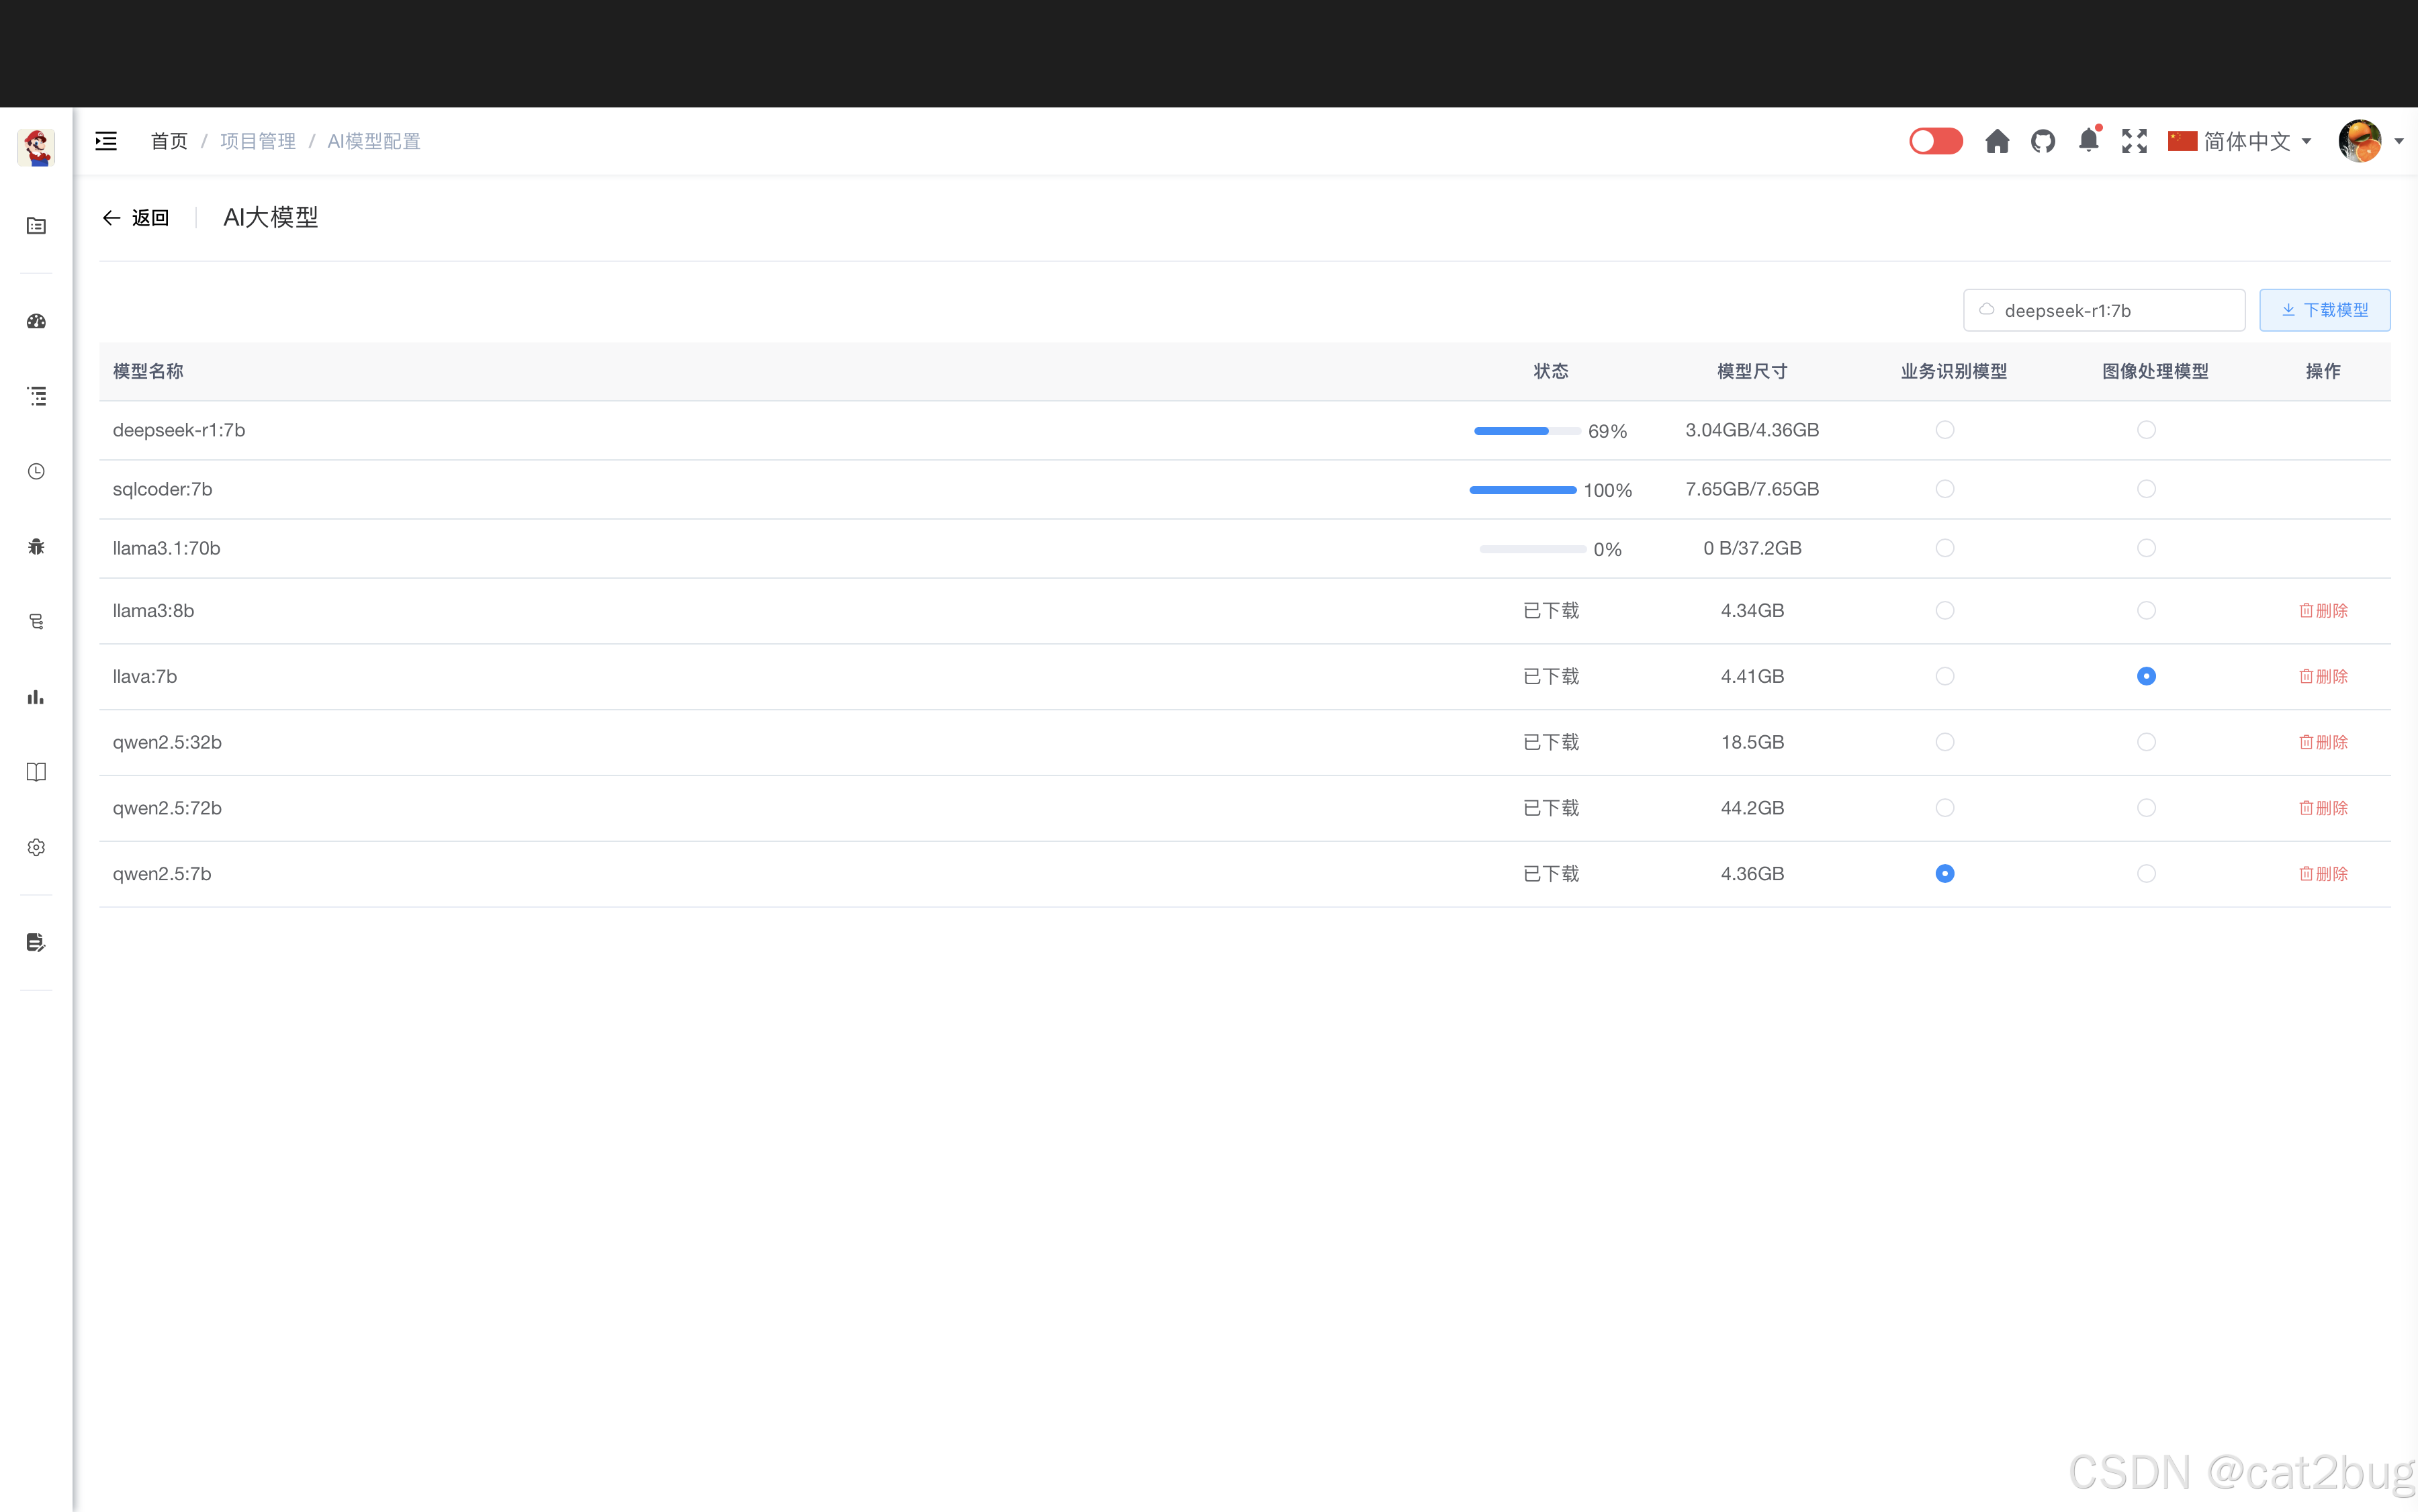
Task: Enter fullscreen mode via expand icon
Action: coord(2134,141)
